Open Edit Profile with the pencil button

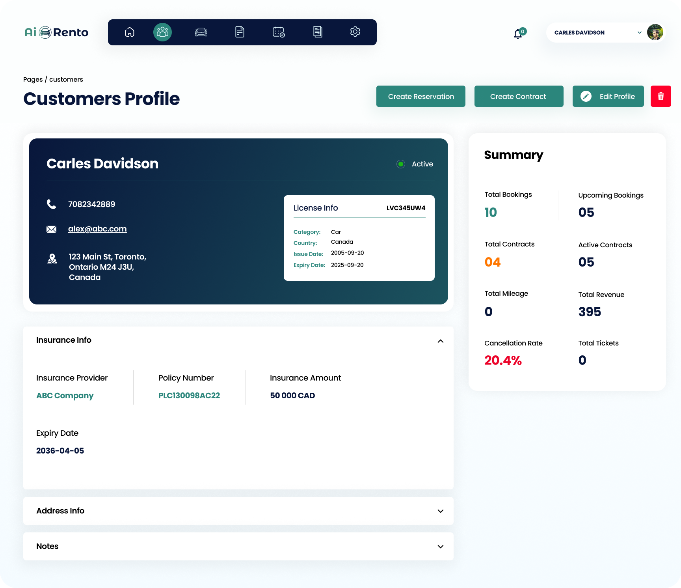point(608,96)
